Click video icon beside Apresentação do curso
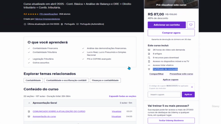Screen dimensions: 221x124 tap(29, 116)
